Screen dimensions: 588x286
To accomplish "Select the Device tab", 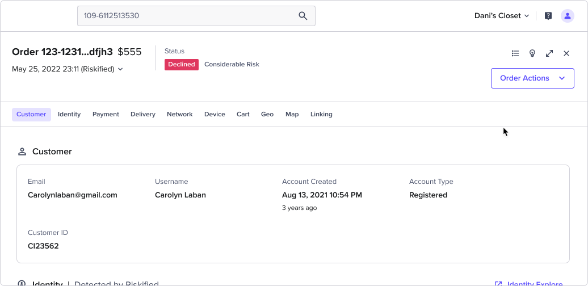I will pos(215,114).
